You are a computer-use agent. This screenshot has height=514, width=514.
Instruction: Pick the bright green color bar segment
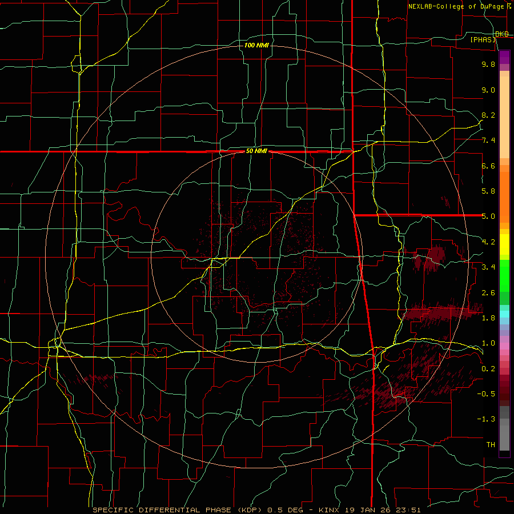coord(504,276)
